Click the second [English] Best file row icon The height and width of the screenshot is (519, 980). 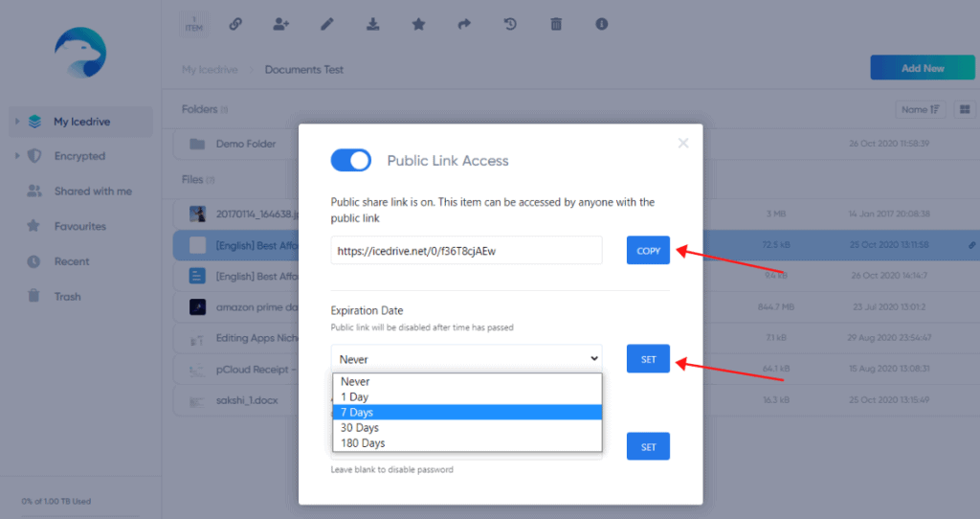197,276
